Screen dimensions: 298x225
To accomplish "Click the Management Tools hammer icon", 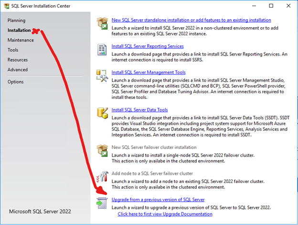I will pyautogui.click(x=102, y=76).
